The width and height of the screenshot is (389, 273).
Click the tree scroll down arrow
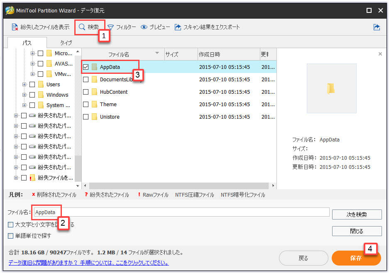[x=78, y=185]
